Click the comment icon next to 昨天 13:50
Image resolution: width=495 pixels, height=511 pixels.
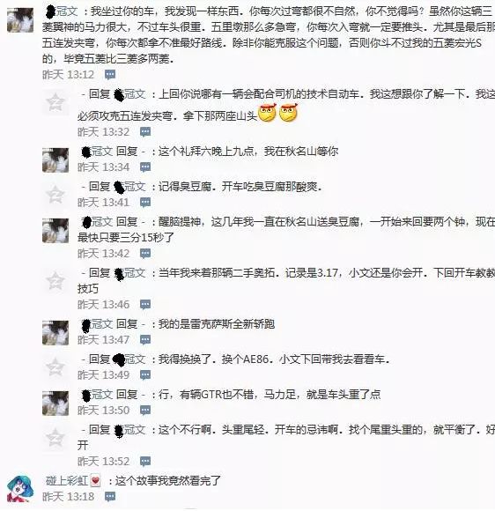pos(145,411)
